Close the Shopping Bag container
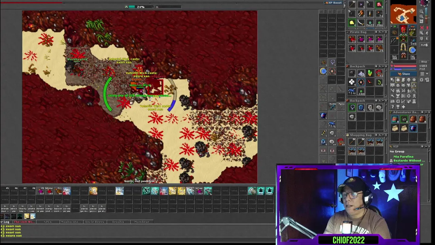The image size is (435, 245). tap(386, 135)
